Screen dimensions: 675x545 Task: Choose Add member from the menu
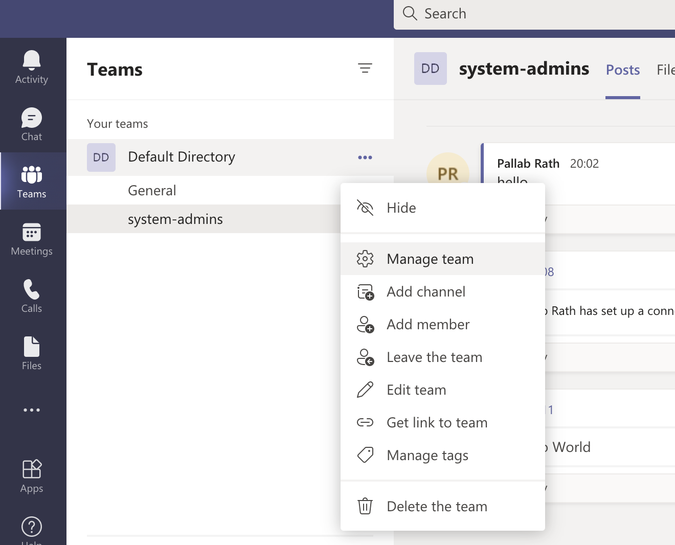point(443,324)
